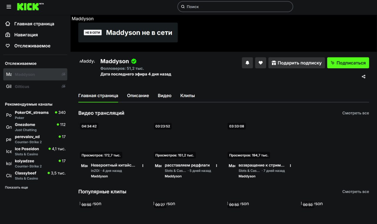The image size is (377, 224).
Task: Open video titled Невероятный китайс…
Action: (113, 165)
